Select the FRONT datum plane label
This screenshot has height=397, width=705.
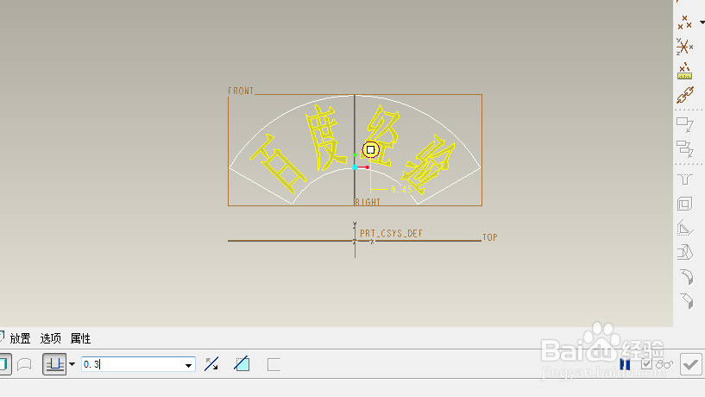point(241,91)
